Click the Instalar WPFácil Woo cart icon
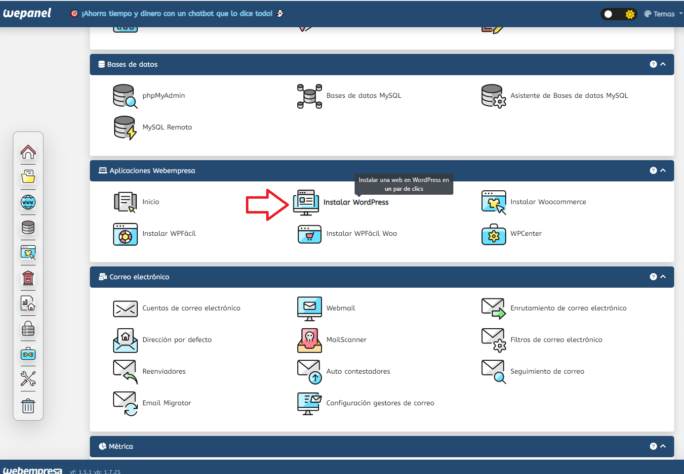Viewport: 684px width, 474px height. (x=310, y=234)
